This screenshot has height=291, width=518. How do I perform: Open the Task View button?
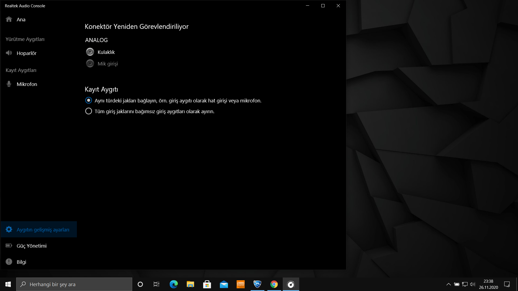click(156, 284)
